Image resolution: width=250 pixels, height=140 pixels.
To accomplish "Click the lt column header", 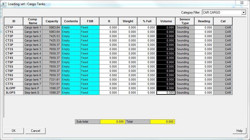I will (x=109, y=21).
